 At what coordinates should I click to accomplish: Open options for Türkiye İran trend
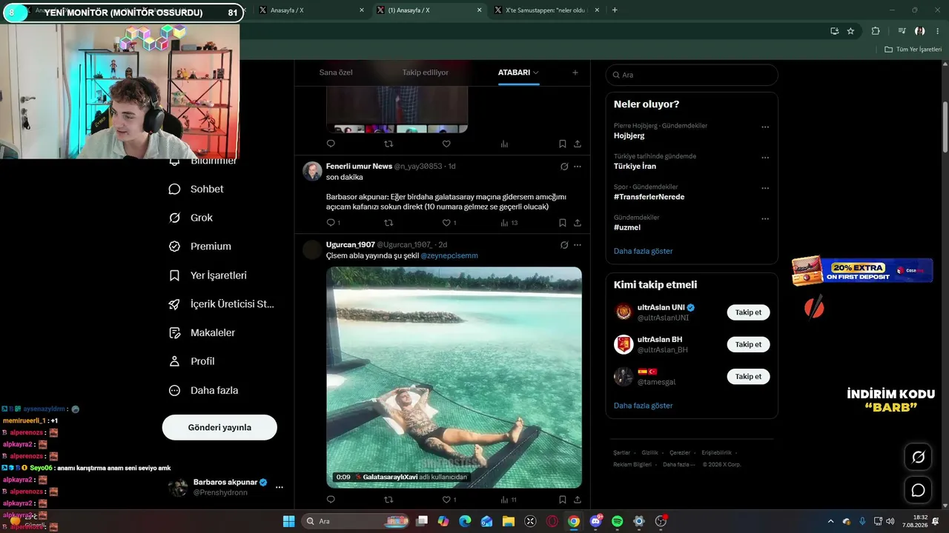765,158
